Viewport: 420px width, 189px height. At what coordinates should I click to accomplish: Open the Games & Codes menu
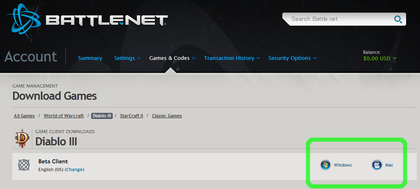pos(170,58)
